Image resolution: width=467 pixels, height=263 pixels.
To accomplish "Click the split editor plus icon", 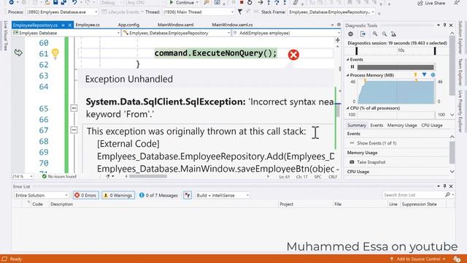I will pyautogui.click(x=337, y=40).
